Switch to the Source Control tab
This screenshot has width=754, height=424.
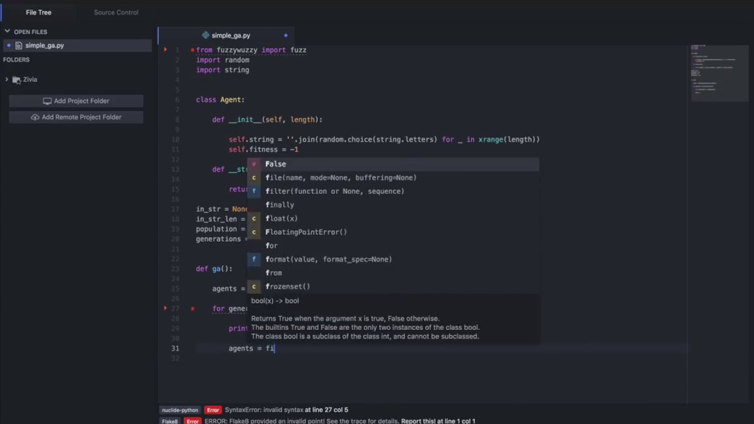(x=116, y=12)
